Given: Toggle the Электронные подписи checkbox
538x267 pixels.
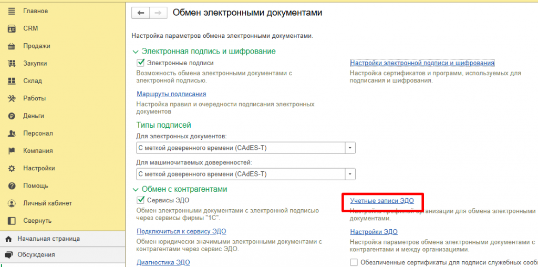Looking at the screenshot, I should [x=140, y=63].
